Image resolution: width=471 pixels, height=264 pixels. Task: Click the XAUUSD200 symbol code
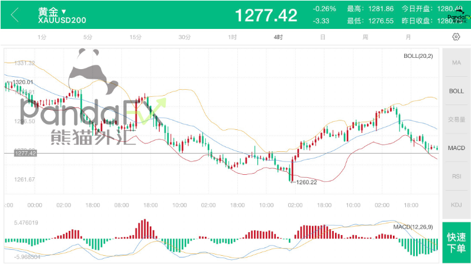(62, 21)
